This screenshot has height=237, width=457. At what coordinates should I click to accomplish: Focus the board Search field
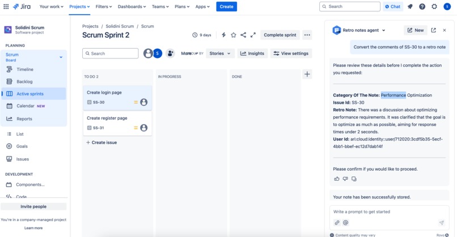pos(110,53)
